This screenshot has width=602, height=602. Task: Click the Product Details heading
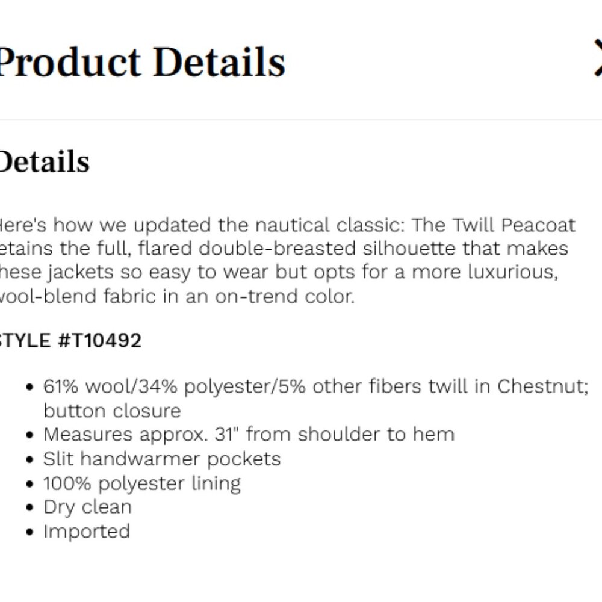click(141, 62)
